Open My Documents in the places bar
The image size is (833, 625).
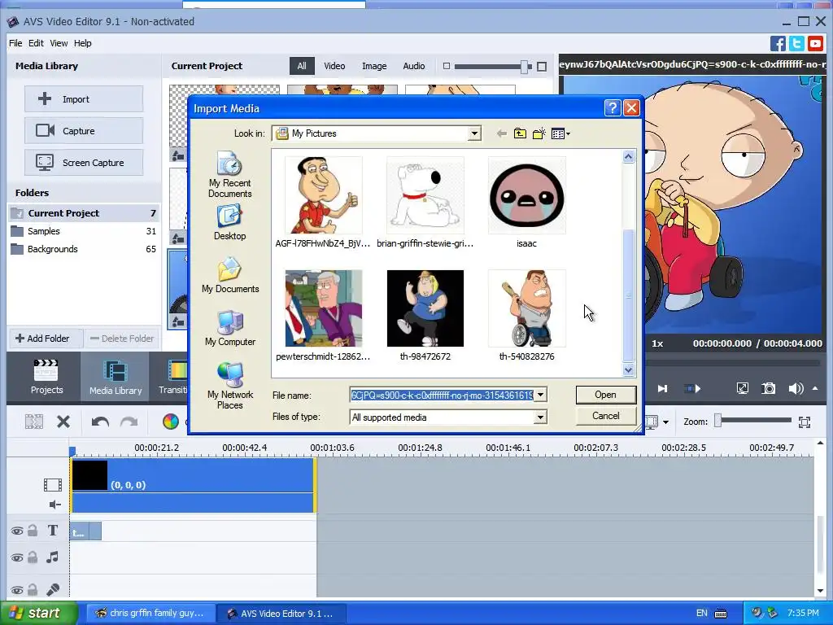pos(230,275)
